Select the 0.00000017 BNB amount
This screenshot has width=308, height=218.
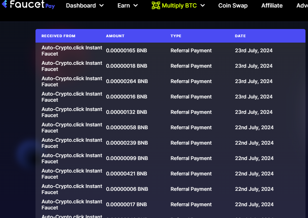127,204
